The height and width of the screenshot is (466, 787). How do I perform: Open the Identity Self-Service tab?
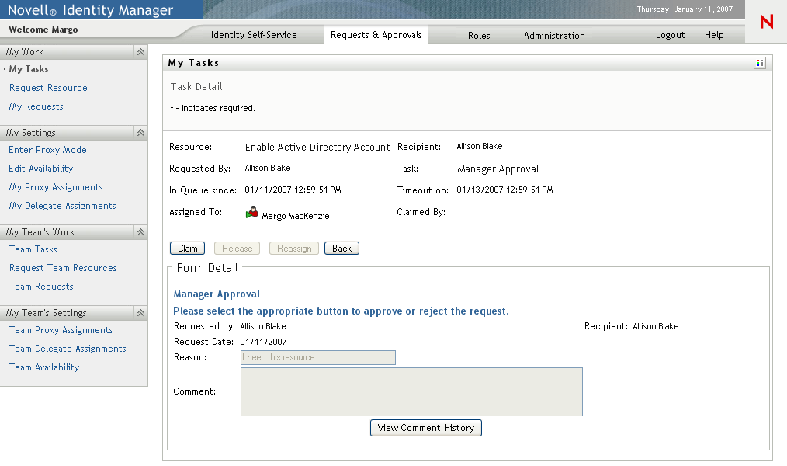click(x=254, y=35)
